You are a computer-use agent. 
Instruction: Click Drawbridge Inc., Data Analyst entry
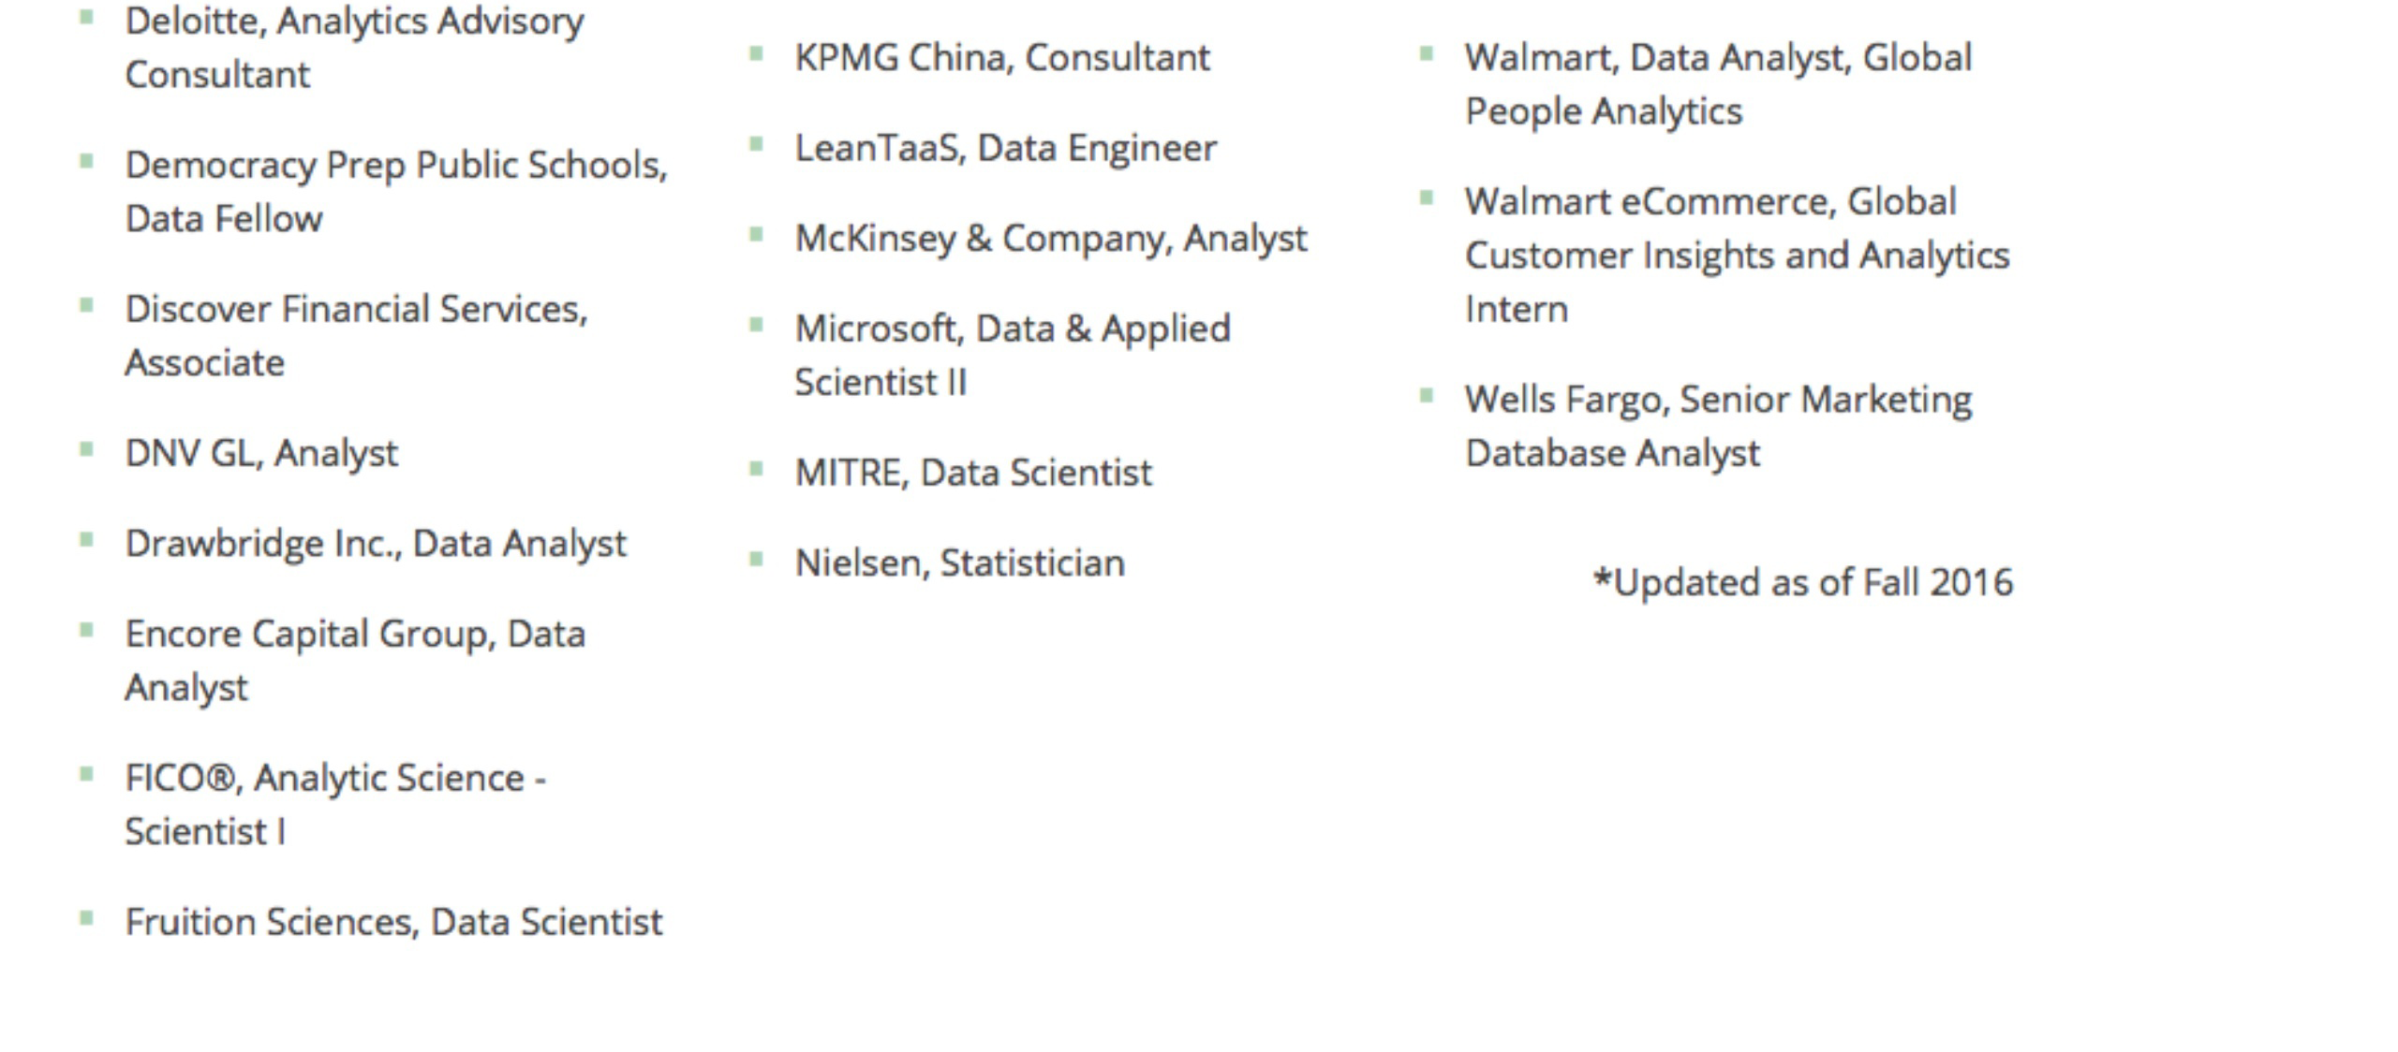(x=376, y=544)
